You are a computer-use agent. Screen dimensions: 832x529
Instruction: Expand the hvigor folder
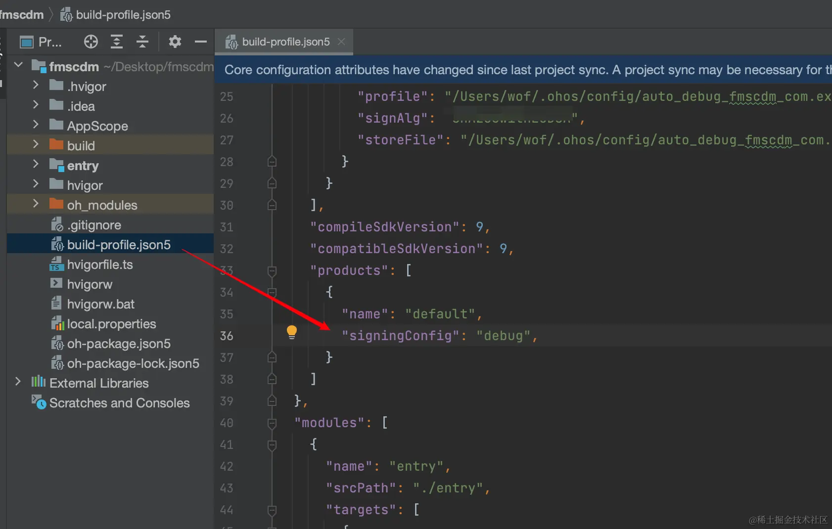[x=36, y=184]
